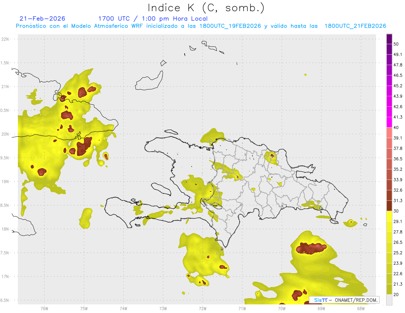This screenshot has height=313, width=405.
Task: Click the colorbar label "42.6"
Action: pyautogui.click(x=398, y=107)
